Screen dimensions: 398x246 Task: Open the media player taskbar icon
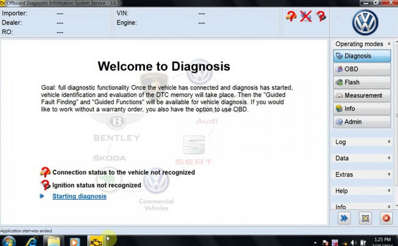click(75, 241)
